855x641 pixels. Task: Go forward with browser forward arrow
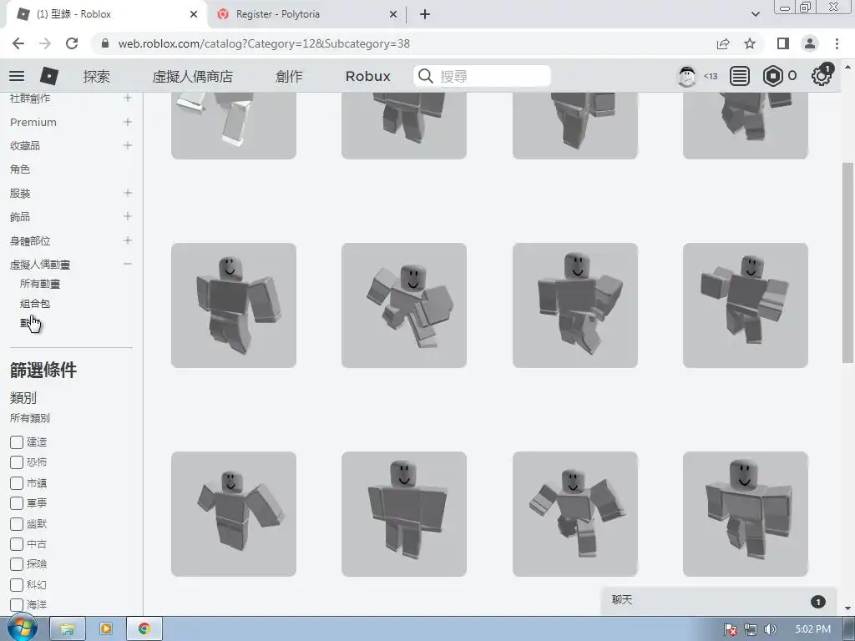[45, 43]
